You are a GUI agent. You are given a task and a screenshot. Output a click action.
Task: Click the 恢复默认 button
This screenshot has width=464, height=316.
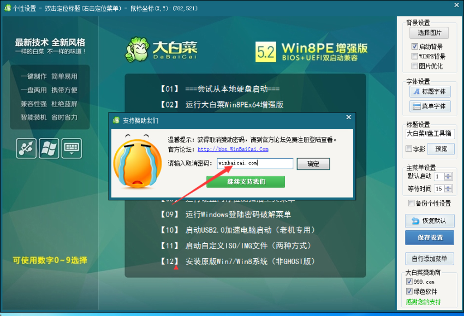(x=430, y=220)
